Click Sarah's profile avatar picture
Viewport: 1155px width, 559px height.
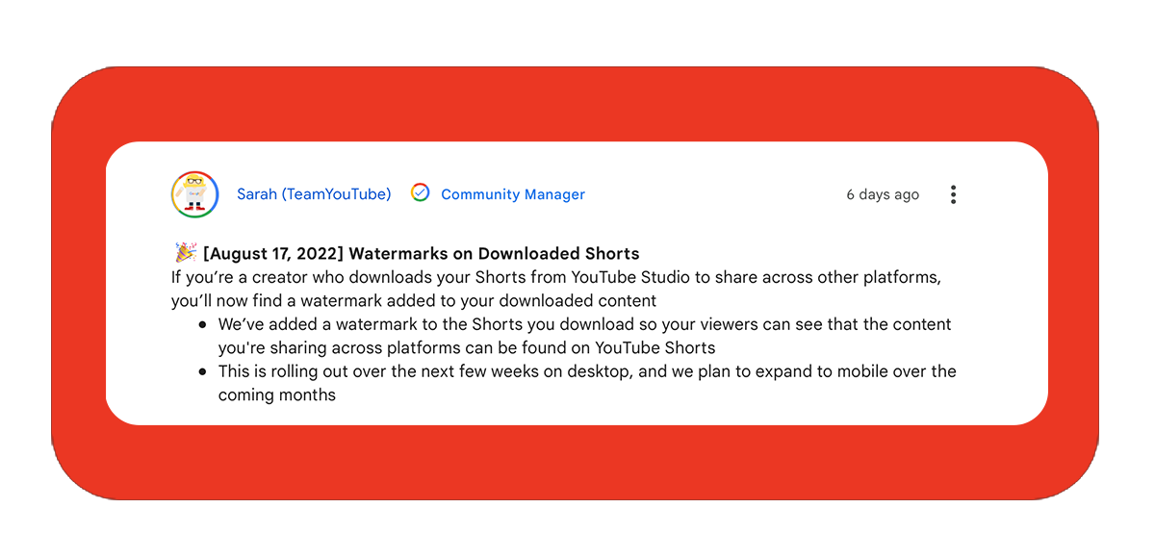pyautogui.click(x=194, y=194)
